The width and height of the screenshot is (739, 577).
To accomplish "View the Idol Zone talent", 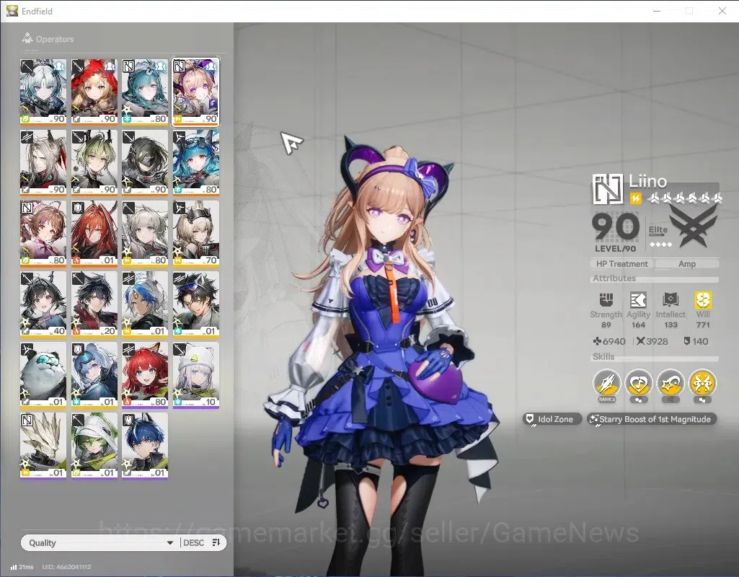I will click(551, 419).
